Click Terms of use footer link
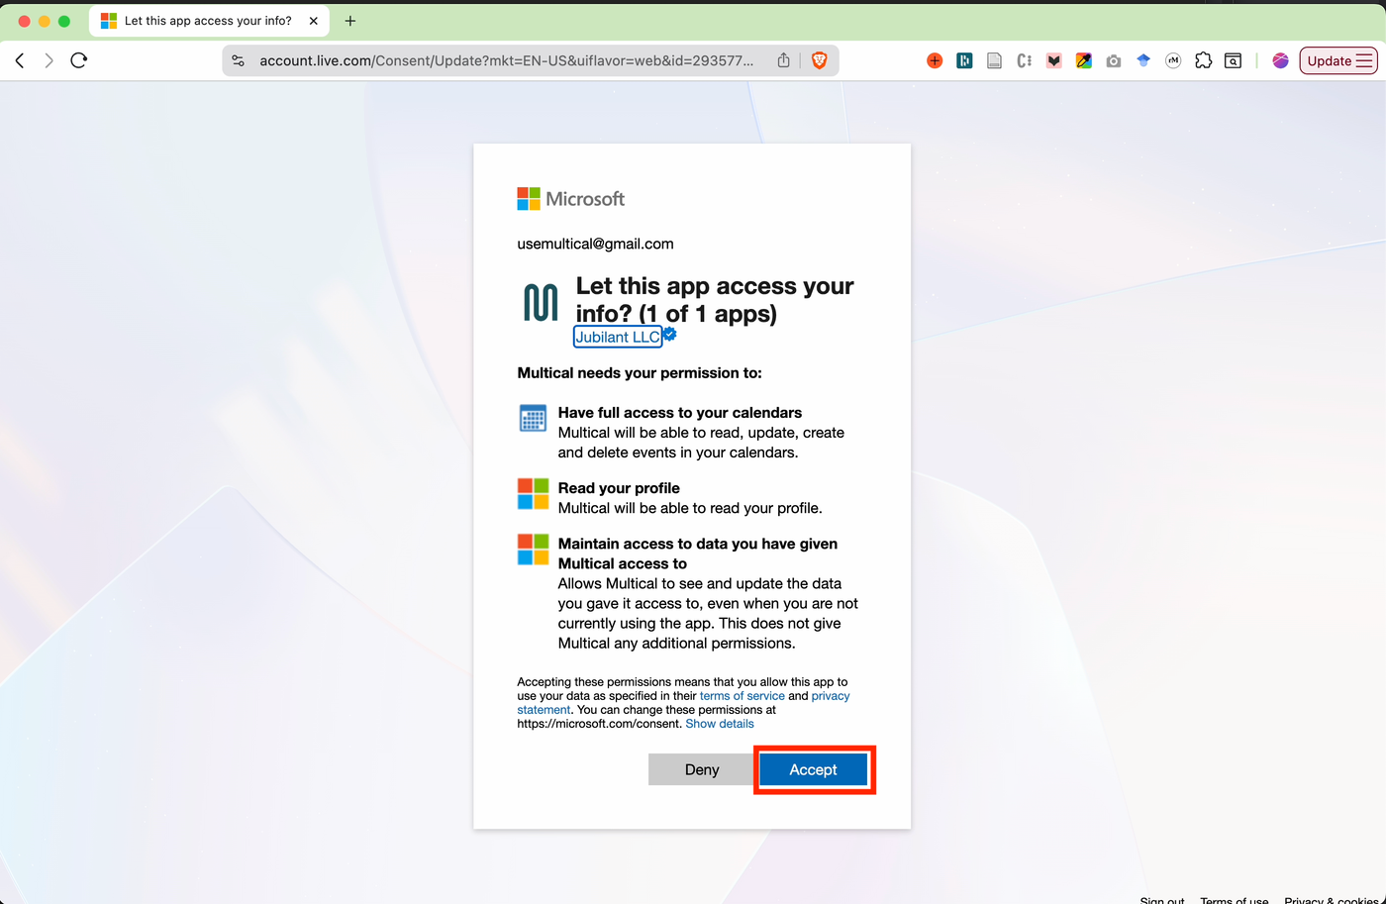The image size is (1386, 904). (1234, 899)
